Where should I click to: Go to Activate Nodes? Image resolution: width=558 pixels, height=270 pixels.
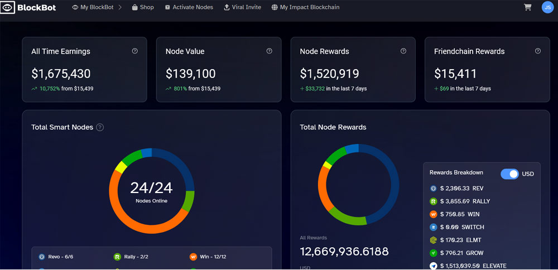point(189,7)
